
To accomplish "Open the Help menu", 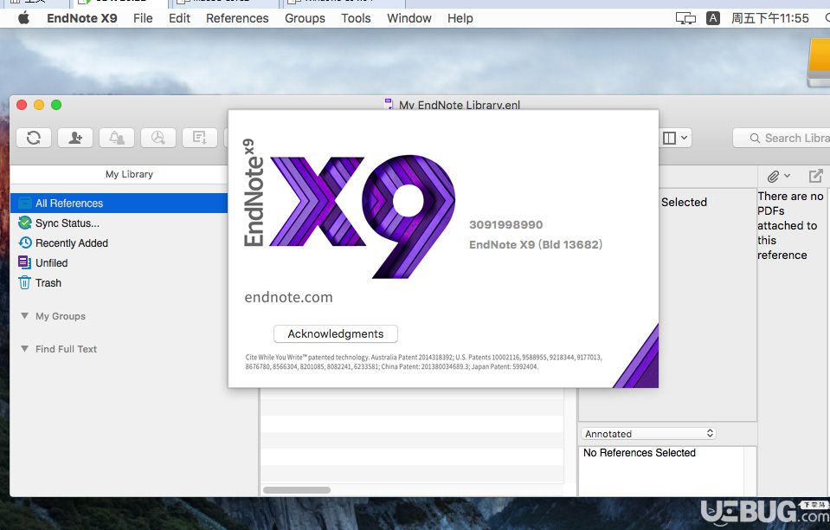I will (460, 18).
